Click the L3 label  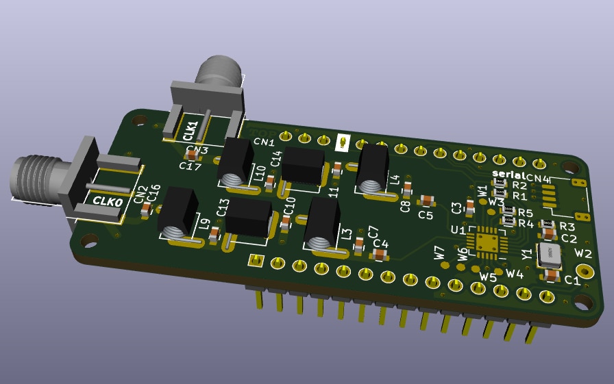coord(347,234)
